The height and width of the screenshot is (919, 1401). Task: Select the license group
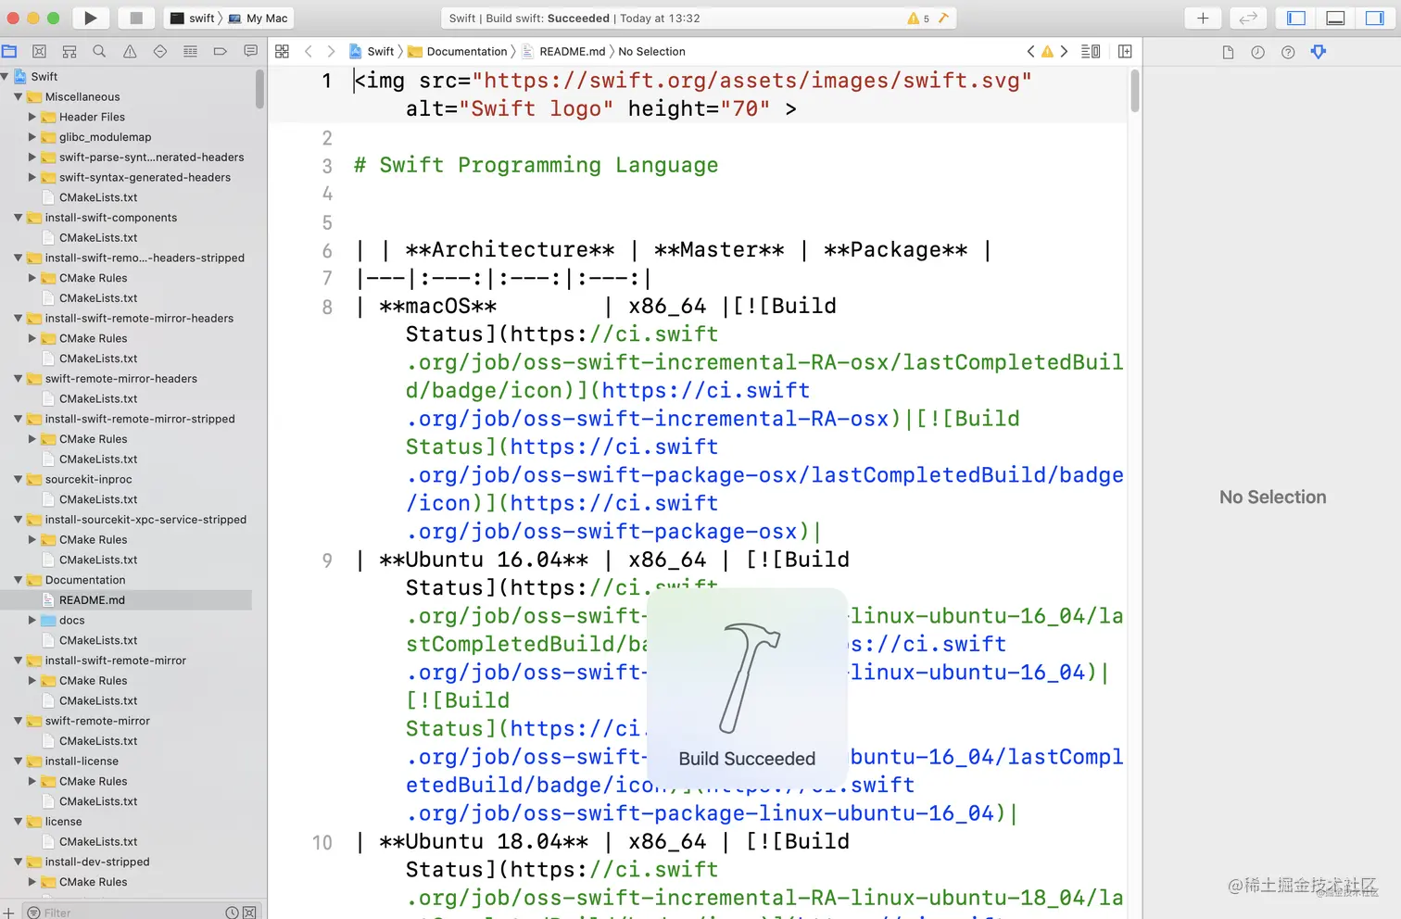point(63,822)
